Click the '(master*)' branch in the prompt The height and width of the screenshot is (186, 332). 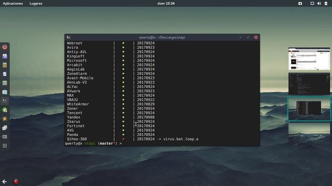[107, 144]
